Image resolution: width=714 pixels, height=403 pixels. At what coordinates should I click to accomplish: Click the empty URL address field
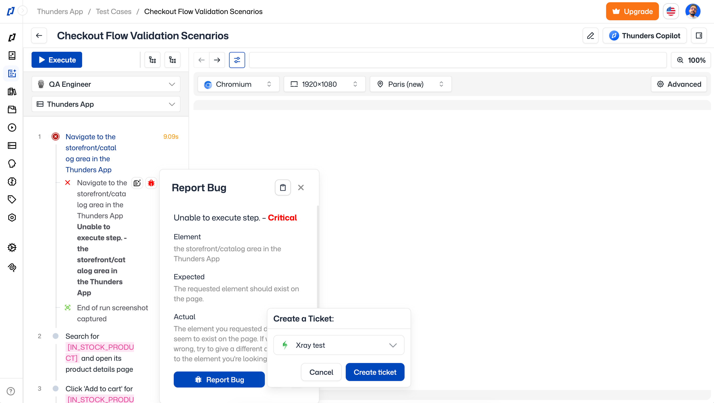coord(457,60)
